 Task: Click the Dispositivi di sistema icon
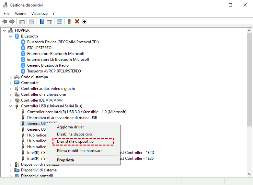[17, 170]
